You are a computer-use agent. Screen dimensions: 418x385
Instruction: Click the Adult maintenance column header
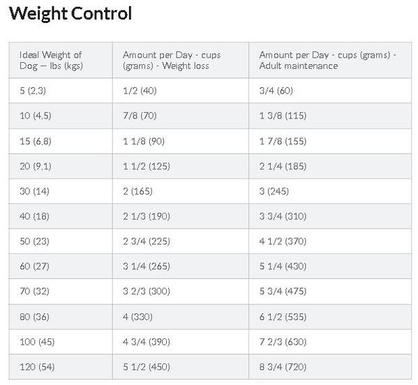point(330,60)
